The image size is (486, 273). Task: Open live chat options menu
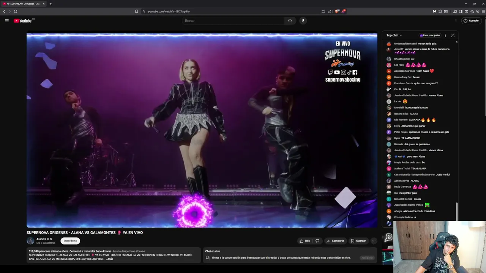[445, 35]
